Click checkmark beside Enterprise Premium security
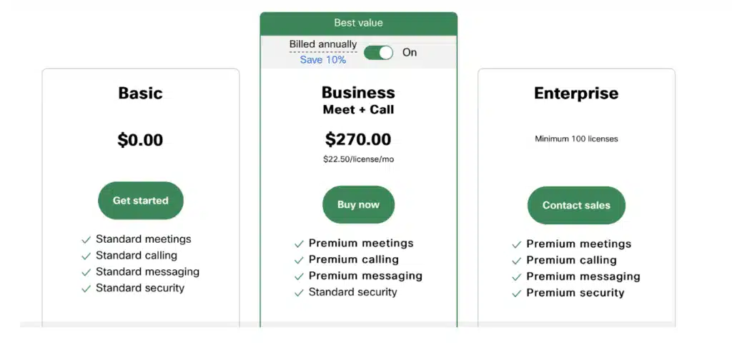Screen dimensions: 732x345 (517, 294)
